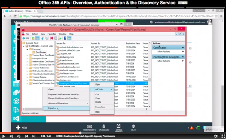Click the Manage Manifest icon
This screenshot has width=226, height=139.
118,127
